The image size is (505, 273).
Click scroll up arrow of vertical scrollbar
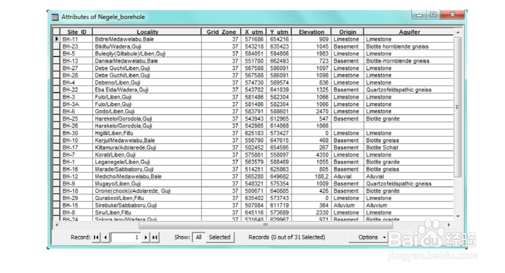tap(458, 32)
